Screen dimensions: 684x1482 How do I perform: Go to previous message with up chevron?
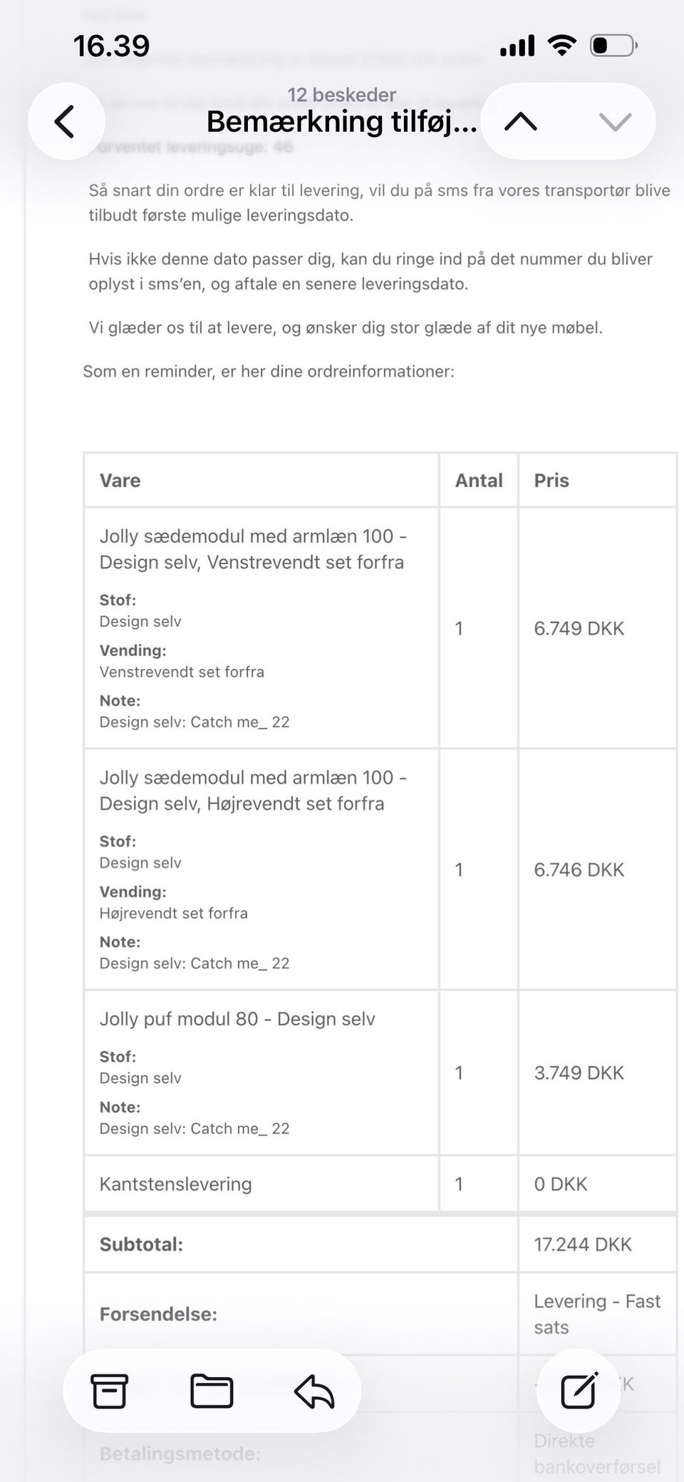click(521, 122)
